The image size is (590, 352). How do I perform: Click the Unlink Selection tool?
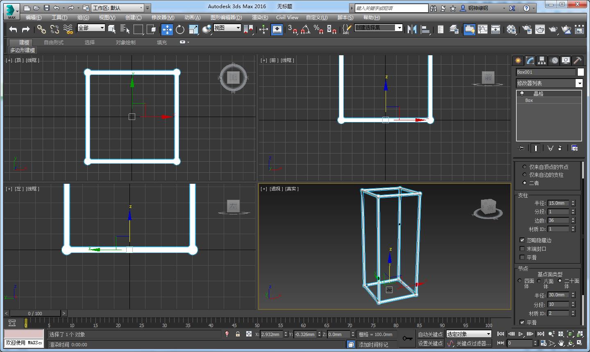(x=54, y=29)
